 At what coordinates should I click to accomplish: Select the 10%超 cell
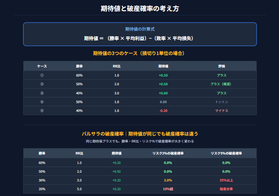click(168, 189)
